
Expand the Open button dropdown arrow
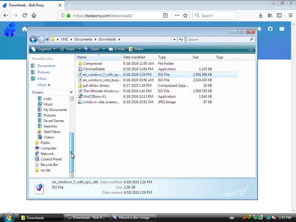coord(104,49)
